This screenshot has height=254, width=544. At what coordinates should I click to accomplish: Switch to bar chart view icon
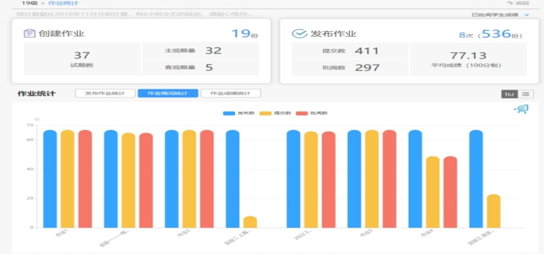pos(510,94)
